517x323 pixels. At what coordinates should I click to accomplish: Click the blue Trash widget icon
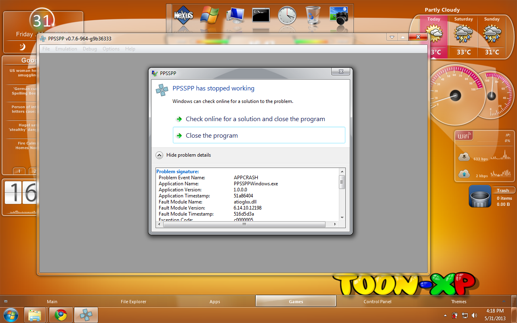pos(480,197)
